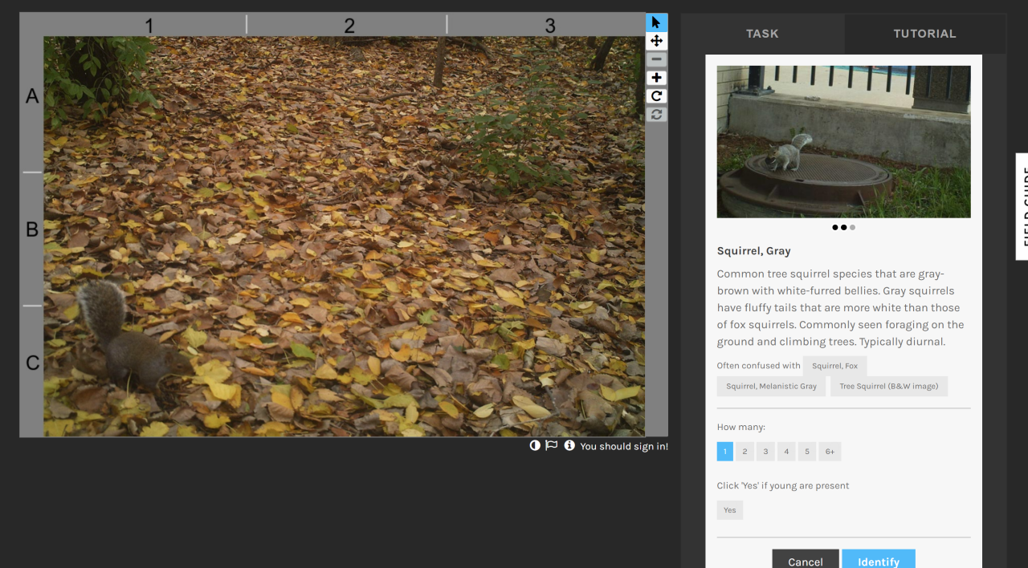Show second example photo via middle dot
Screen dimensions: 1028x568
(843, 228)
